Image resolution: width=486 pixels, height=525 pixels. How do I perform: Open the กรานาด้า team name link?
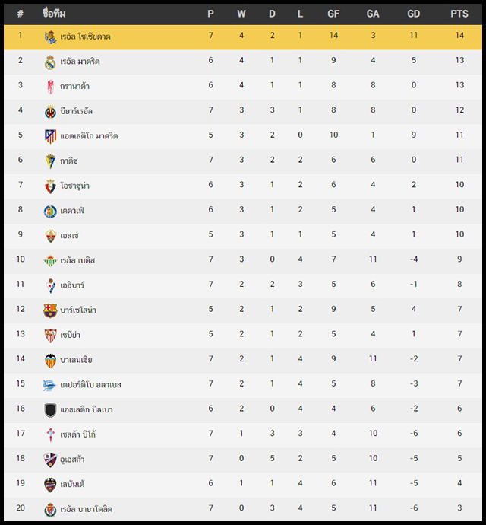tap(75, 87)
